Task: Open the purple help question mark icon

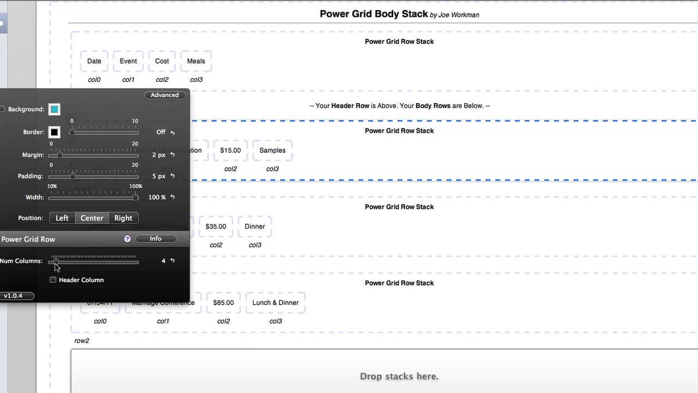Action: 128,239
